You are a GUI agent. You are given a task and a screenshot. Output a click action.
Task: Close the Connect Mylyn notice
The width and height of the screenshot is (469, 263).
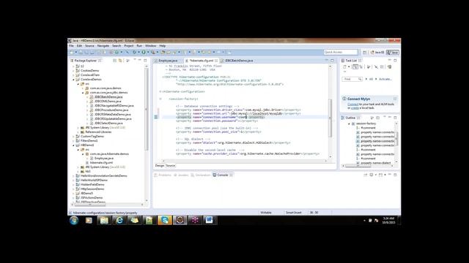(x=395, y=99)
